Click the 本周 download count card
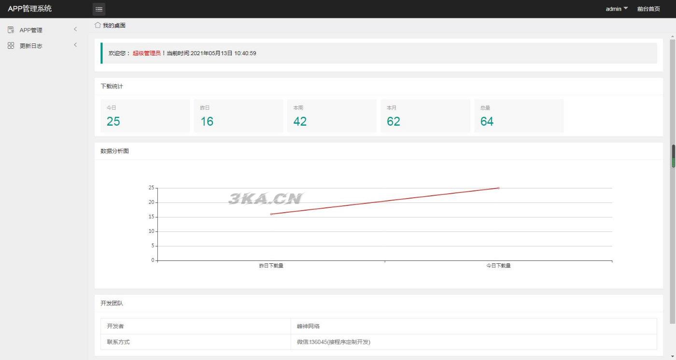This screenshot has height=360, width=676. point(332,116)
